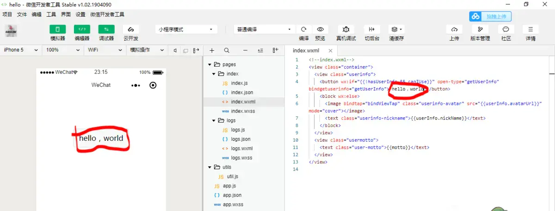Open the 100% zoom dropdown

[63, 50]
